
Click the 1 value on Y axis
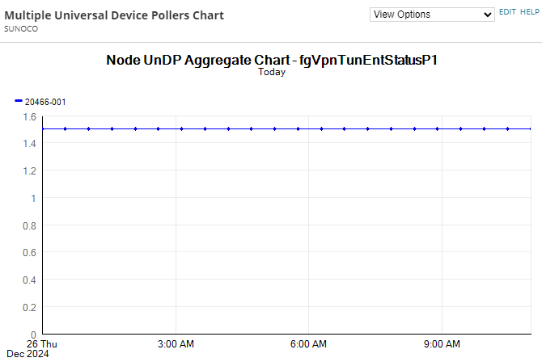(x=33, y=199)
